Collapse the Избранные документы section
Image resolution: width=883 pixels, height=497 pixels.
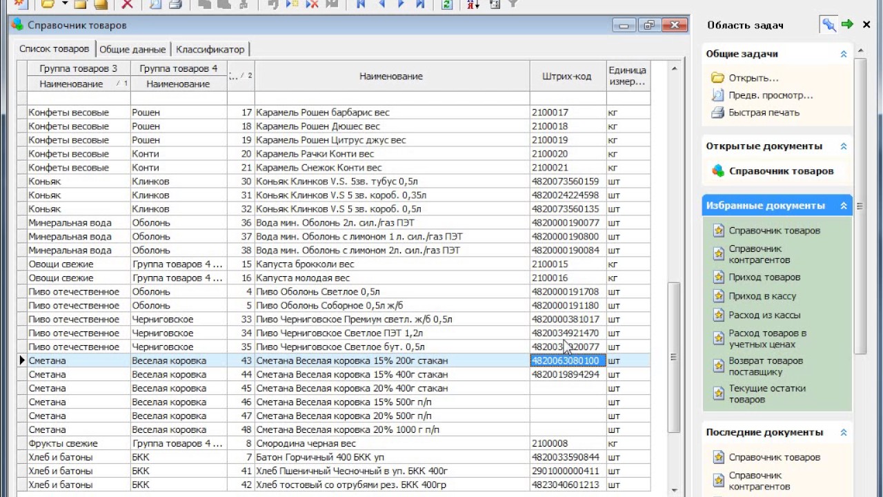843,206
